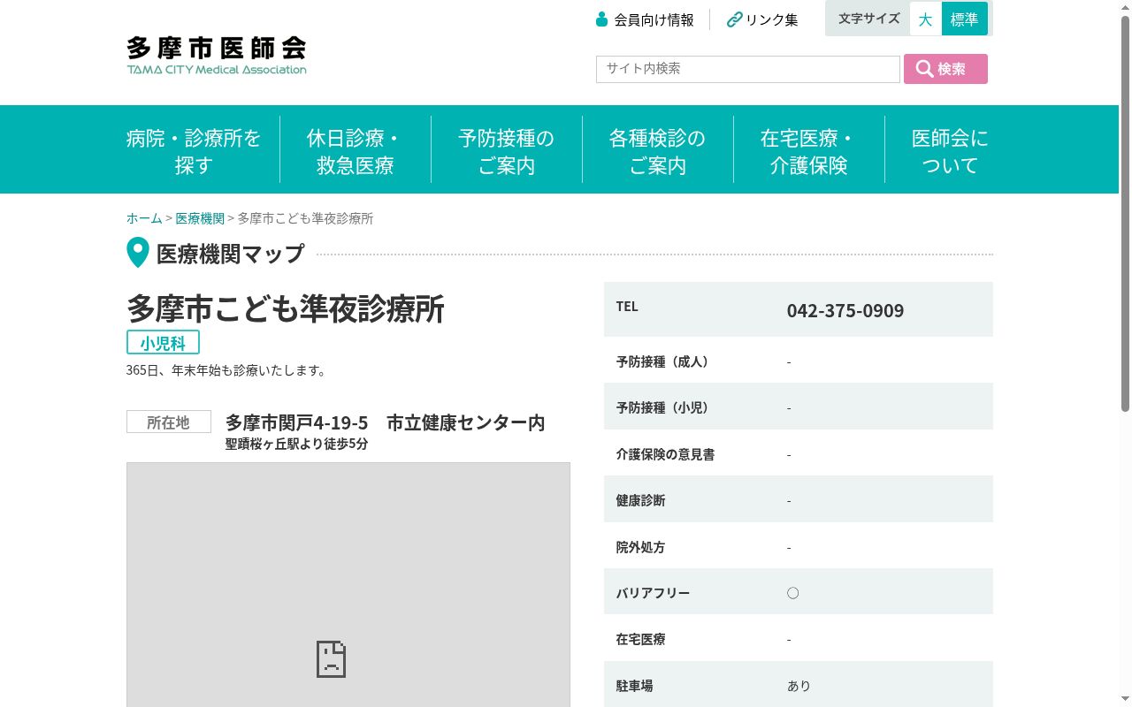This screenshot has width=1132, height=707.
Task: Click the 院外処方 row label
Action: (640, 547)
